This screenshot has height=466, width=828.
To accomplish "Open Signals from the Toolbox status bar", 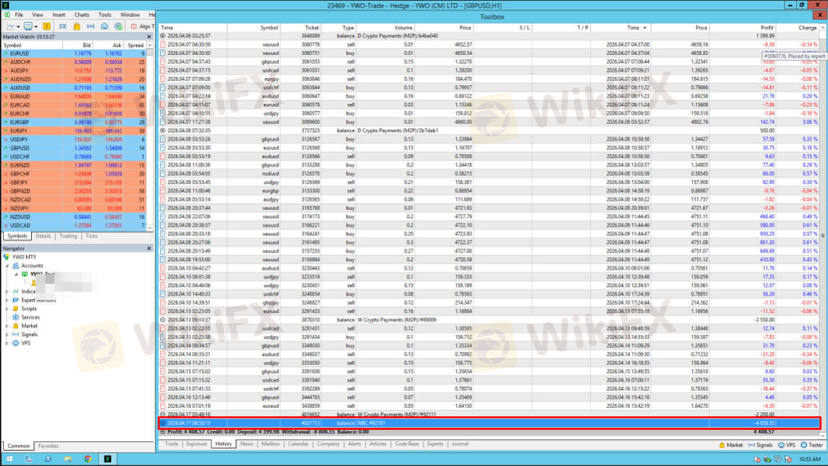I will [761, 445].
